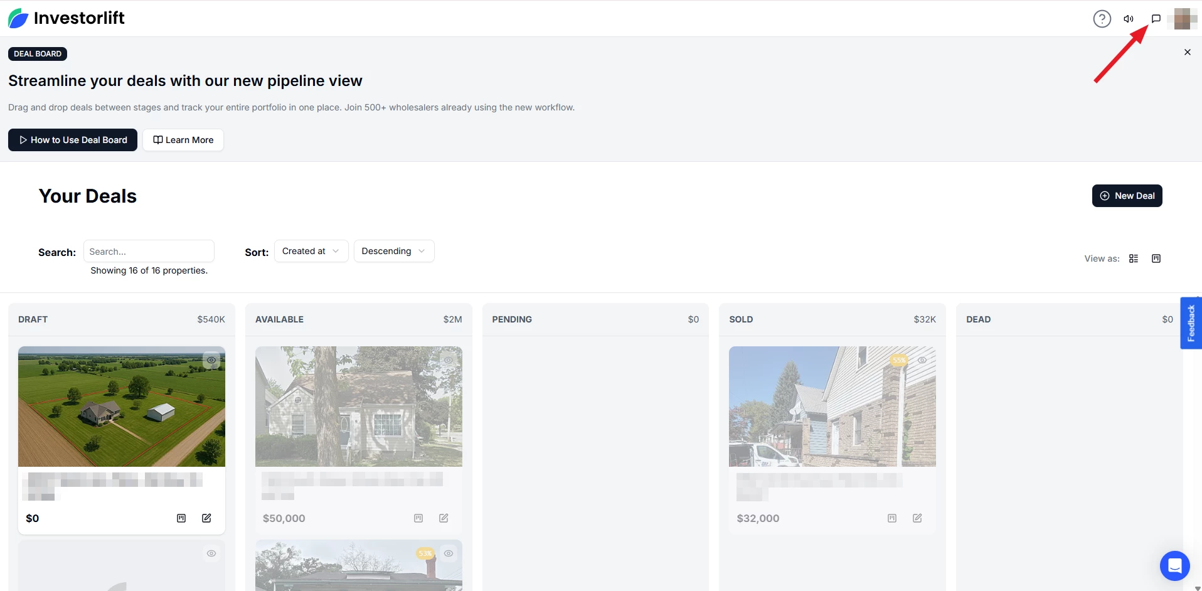Viewport: 1202px width, 591px height.
Task: Toggle visibility on the $50,000 available deal
Action: tap(449, 360)
